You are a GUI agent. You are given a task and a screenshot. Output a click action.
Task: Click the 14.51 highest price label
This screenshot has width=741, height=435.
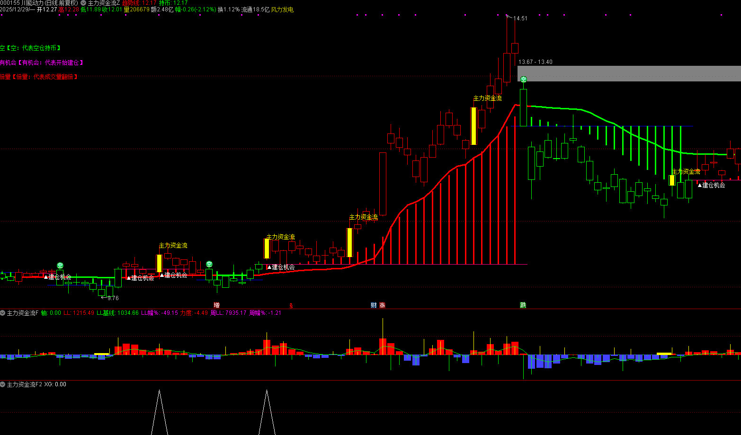(520, 18)
